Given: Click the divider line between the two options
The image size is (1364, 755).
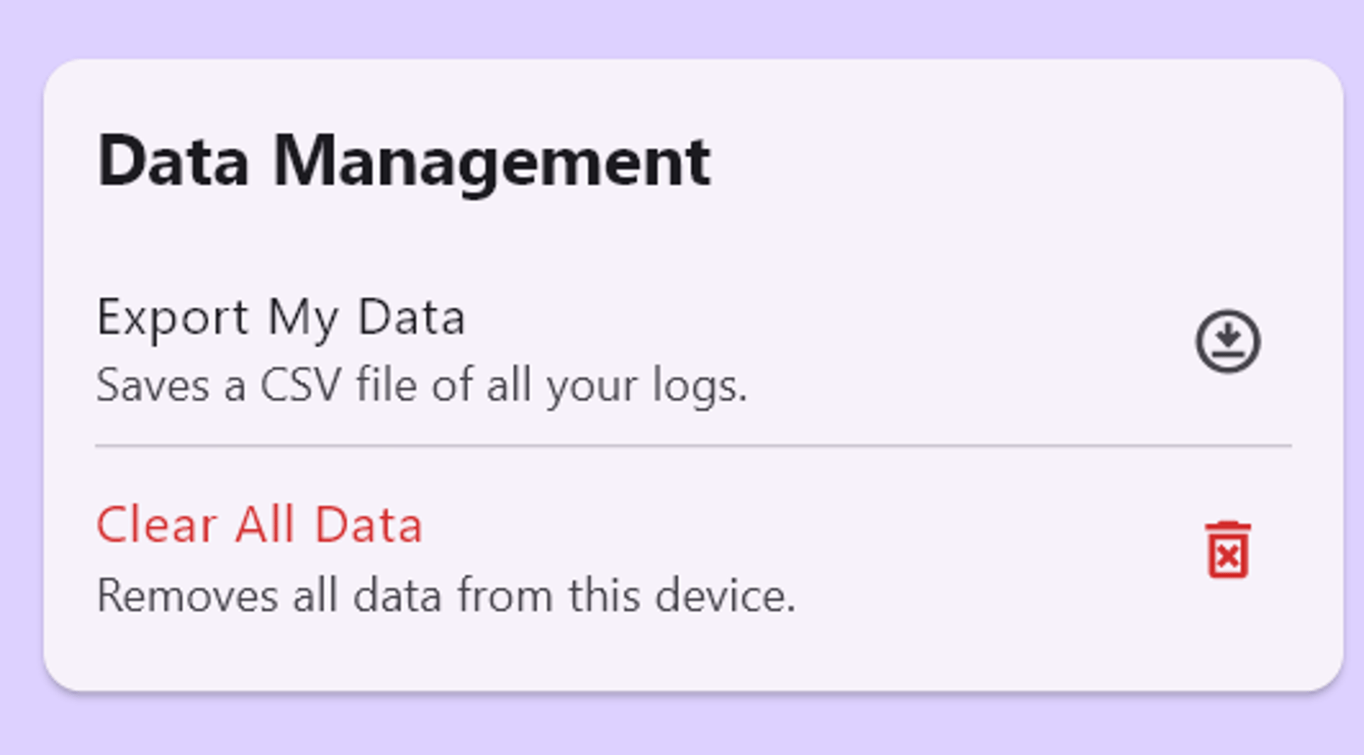Looking at the screenshot, I should click(x=693, y=445).
